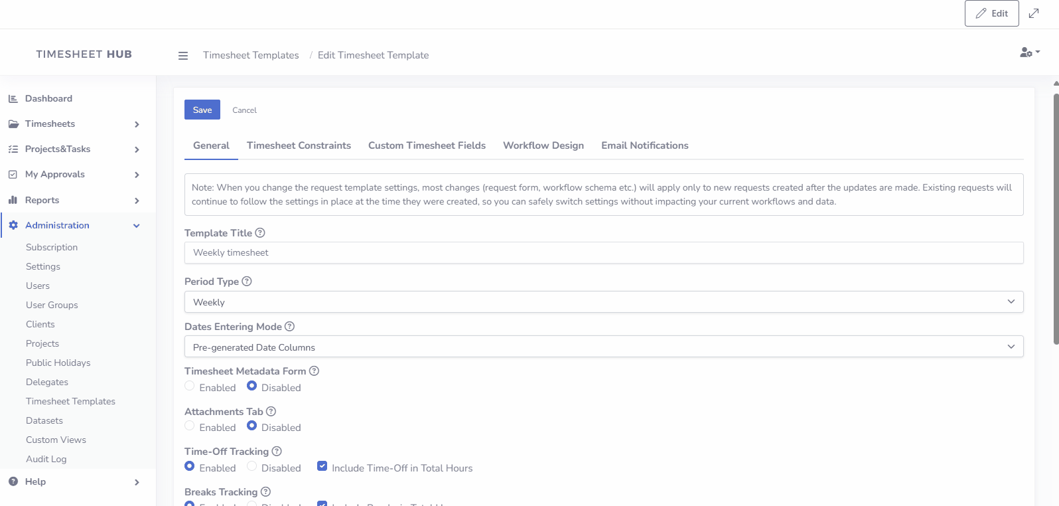This screenshot has height=506, width=1059.
Task: Click the expand fullscreen arrow icon
Action: 1034,13
